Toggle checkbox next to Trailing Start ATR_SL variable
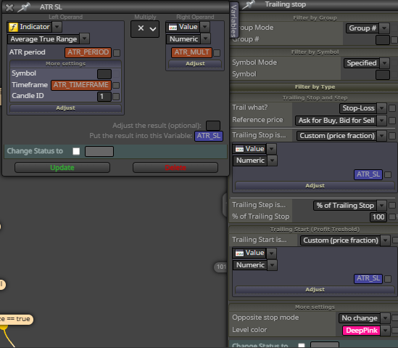 coord(388,279)
